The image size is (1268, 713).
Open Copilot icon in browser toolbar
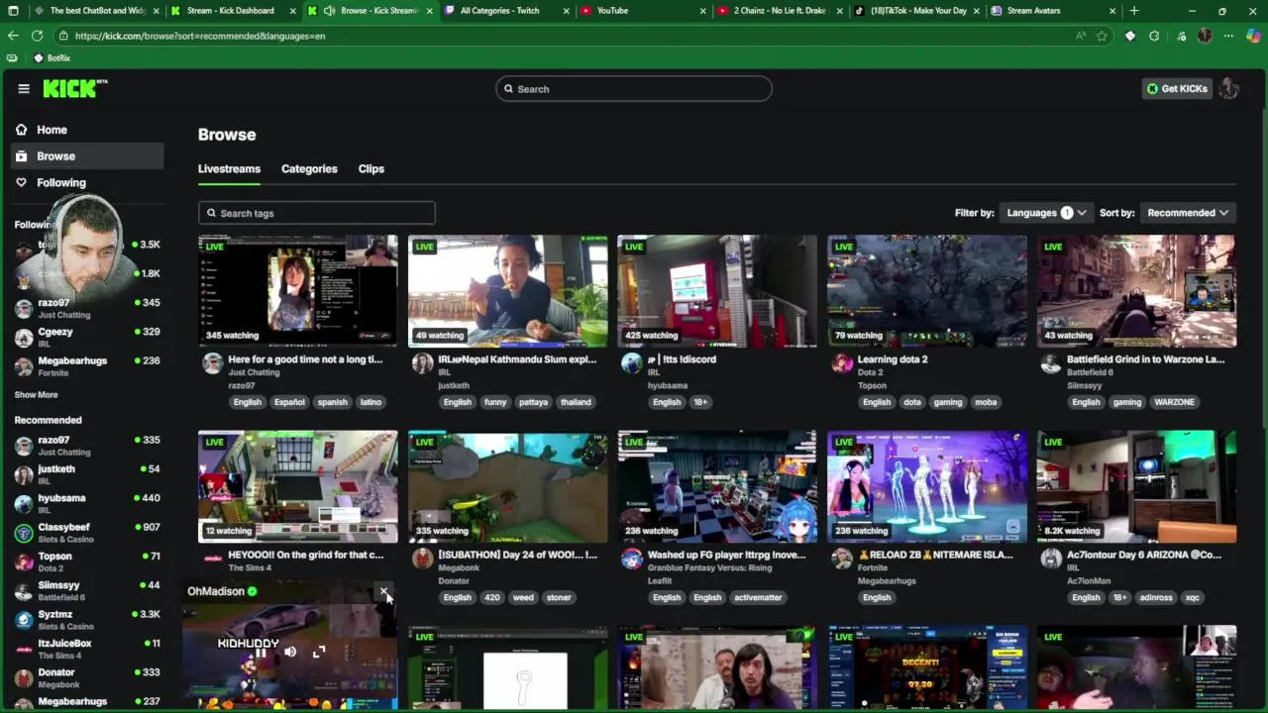1253,36
